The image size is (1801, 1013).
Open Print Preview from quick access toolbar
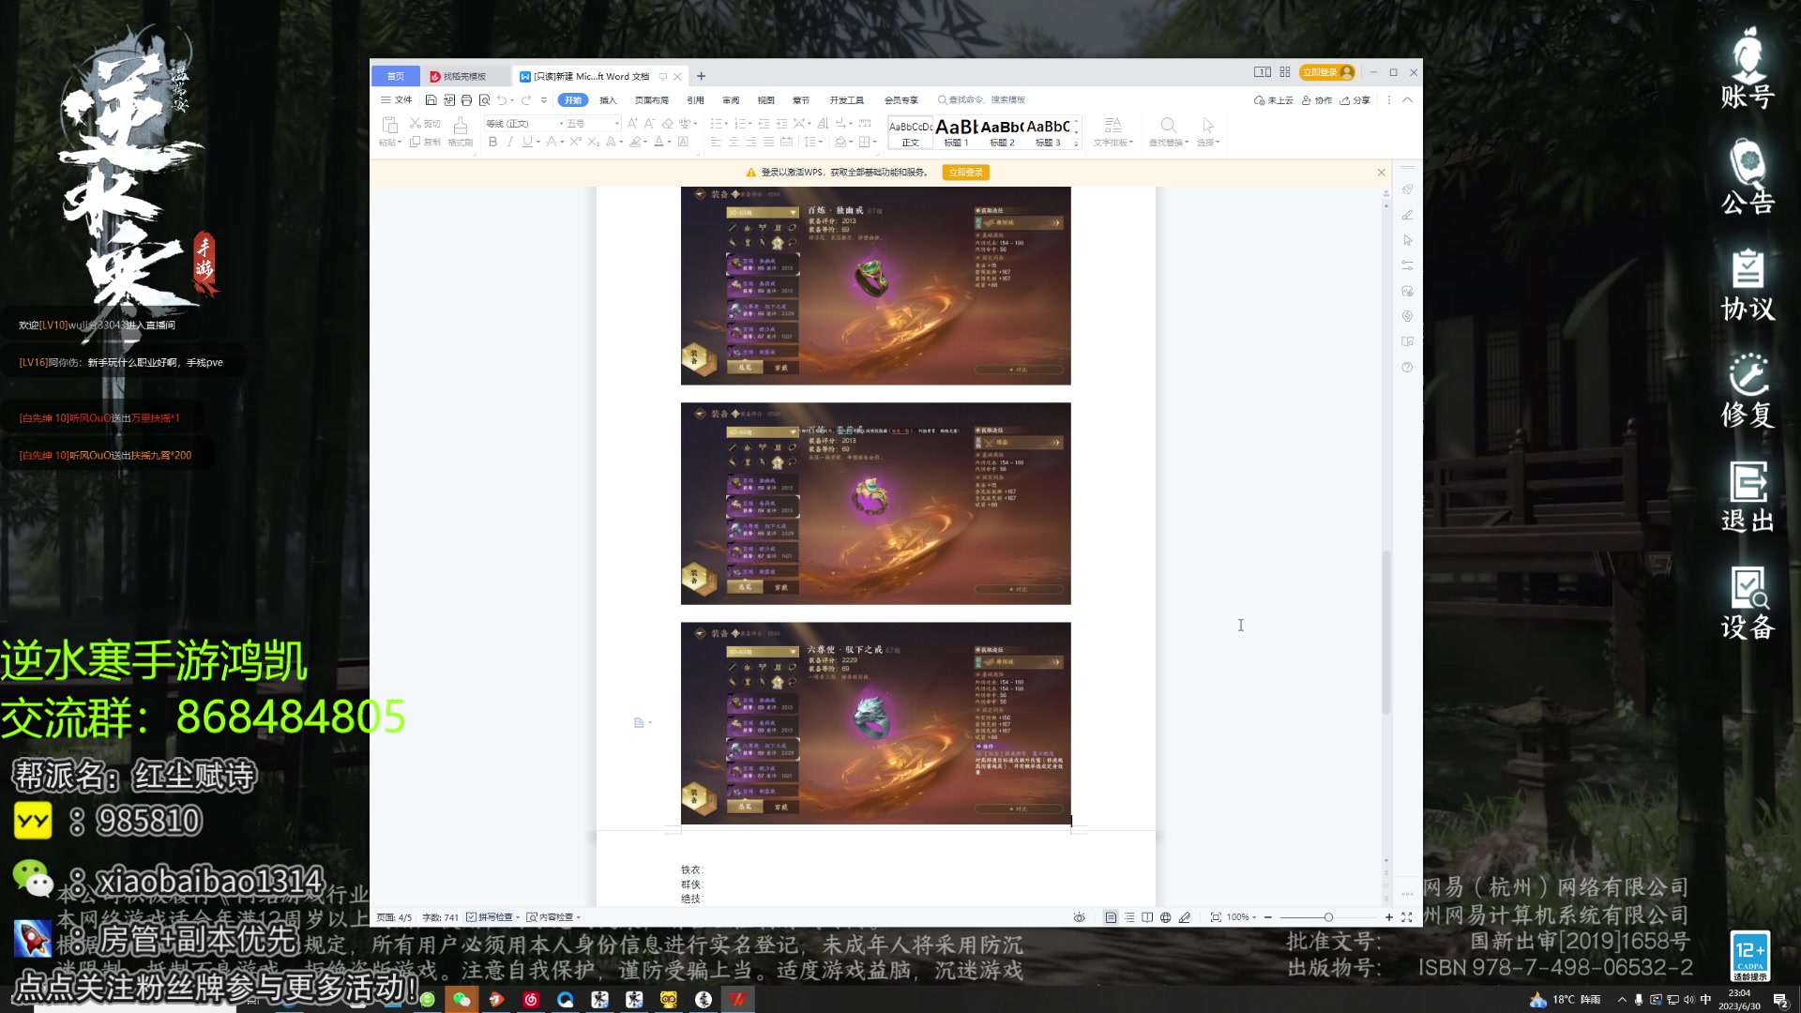coord(484,100)
